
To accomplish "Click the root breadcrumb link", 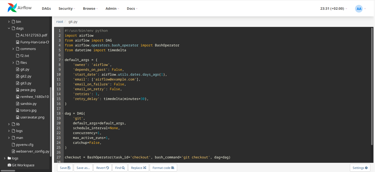I will click(60, 22).
